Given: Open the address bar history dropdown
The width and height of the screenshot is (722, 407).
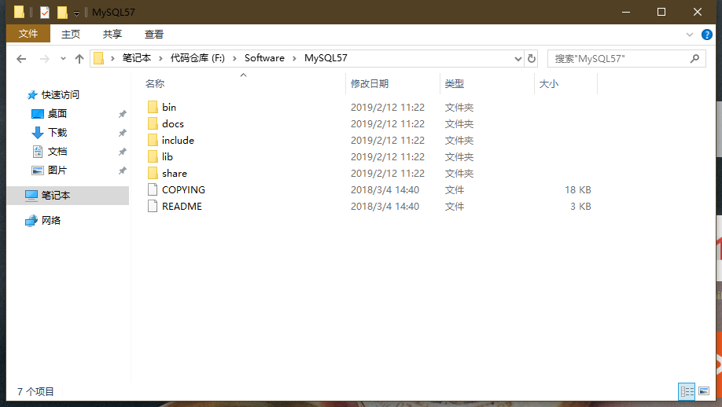Looking at the screenshot, I should pos(518,59).
